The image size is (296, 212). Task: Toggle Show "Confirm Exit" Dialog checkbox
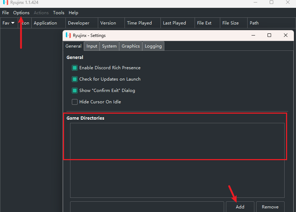tap(75, 91)
